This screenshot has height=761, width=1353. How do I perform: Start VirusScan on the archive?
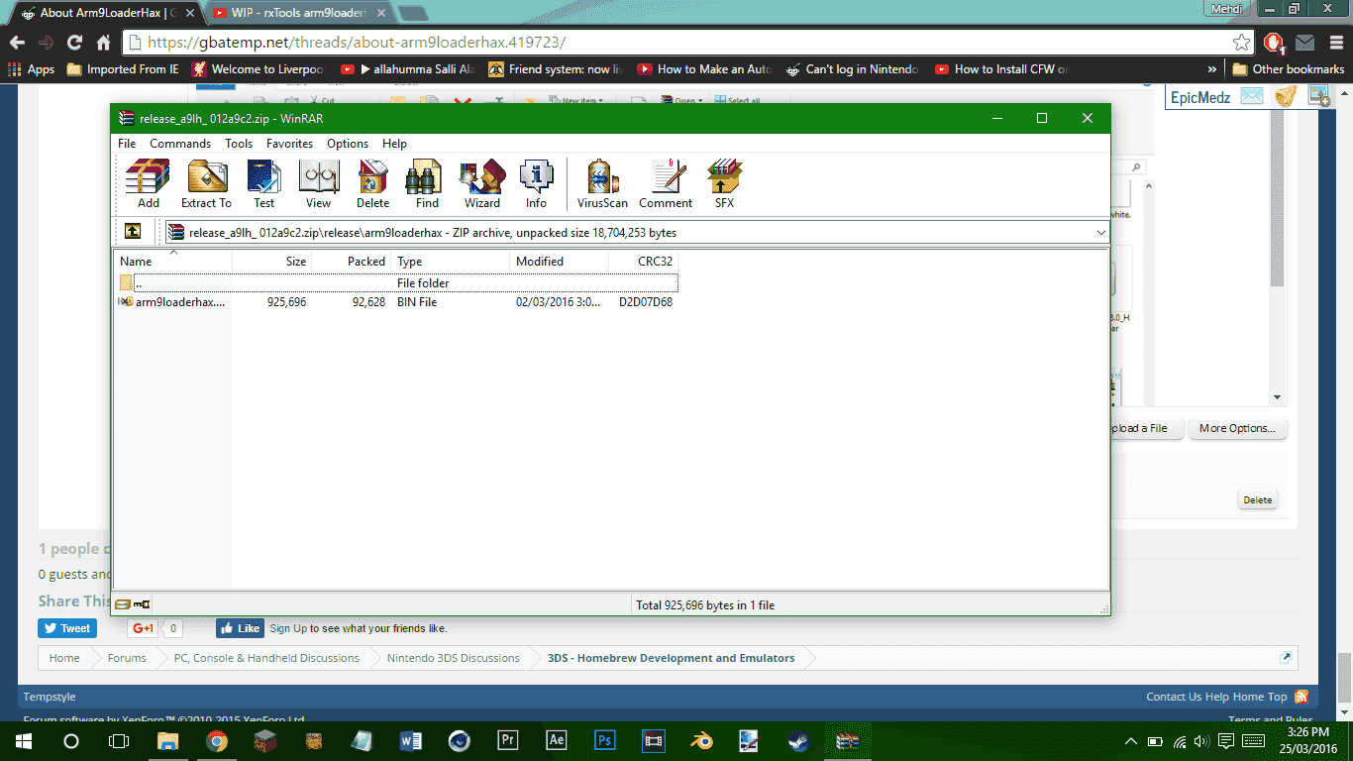click(x=602, y=184)
